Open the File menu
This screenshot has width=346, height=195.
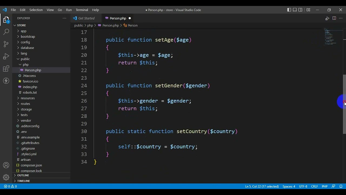[13, 10]
